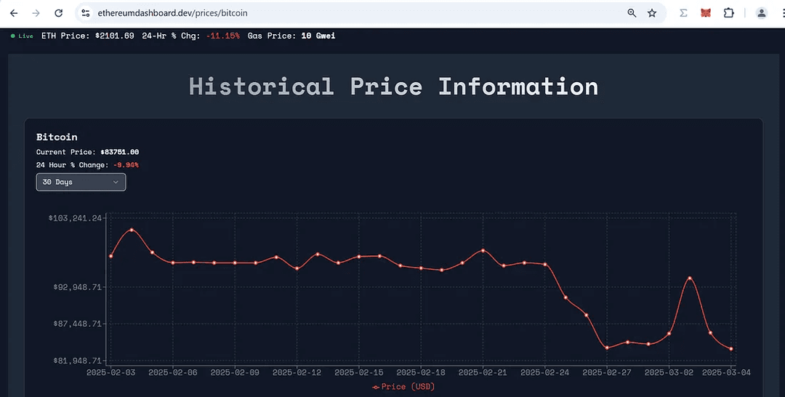Click the Current Price $83751.00 value
This screenshot has width=785, height=397.
pos(120,152)
